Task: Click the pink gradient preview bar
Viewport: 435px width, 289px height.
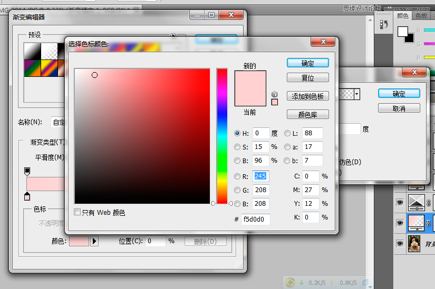Action: pos(45,184)
